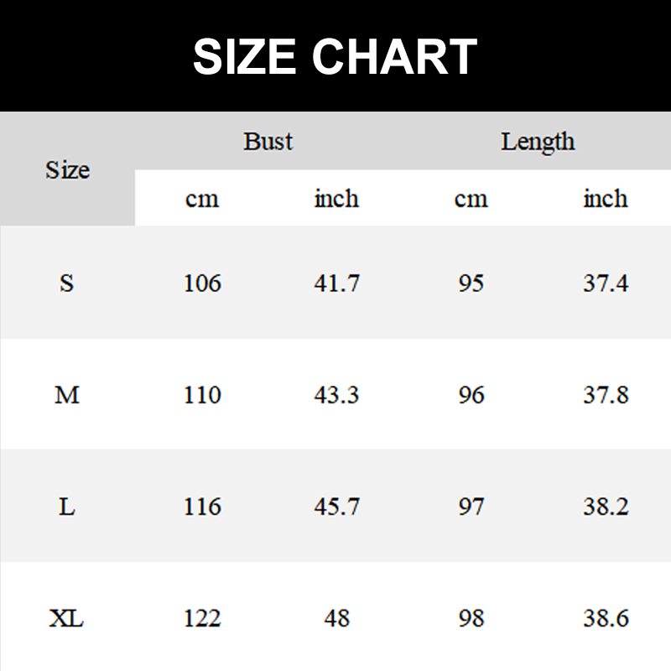Image resolution: width=671 pixels, height=671 pixels.
Task: Select the Size column header
Action: 67,170
